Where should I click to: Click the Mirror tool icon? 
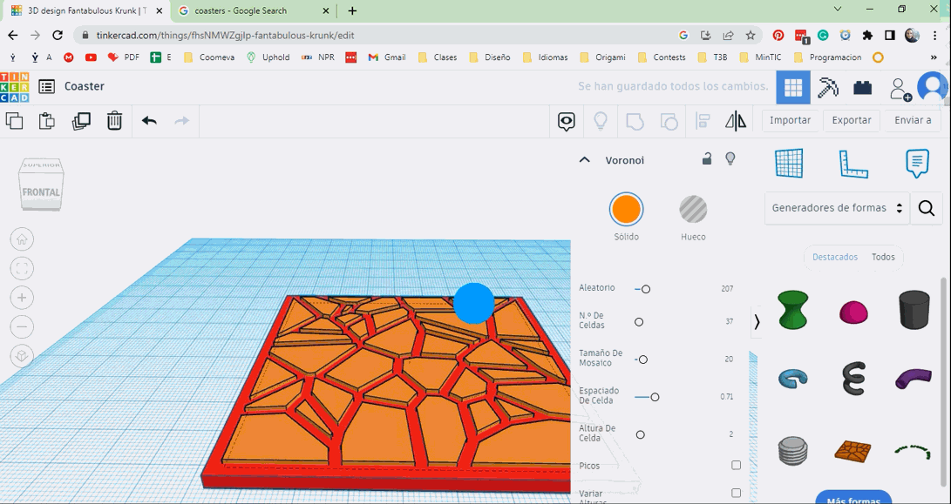736,121
